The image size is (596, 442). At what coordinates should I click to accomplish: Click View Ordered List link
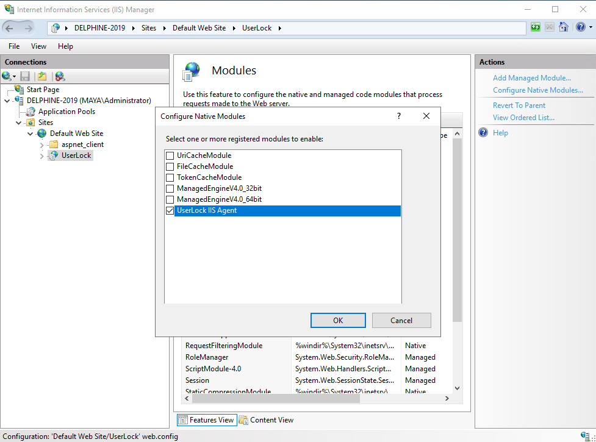click(x=523, y=117)
